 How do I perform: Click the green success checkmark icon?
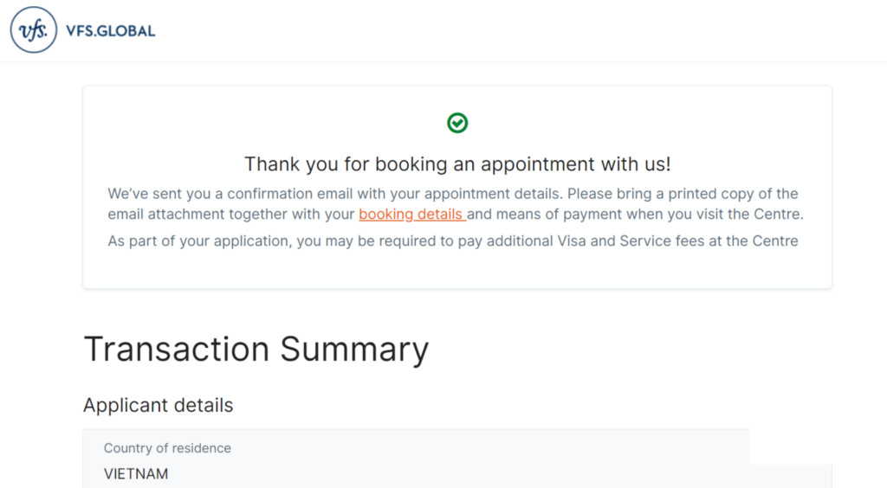pyautogui.click(x=457, y=123)
